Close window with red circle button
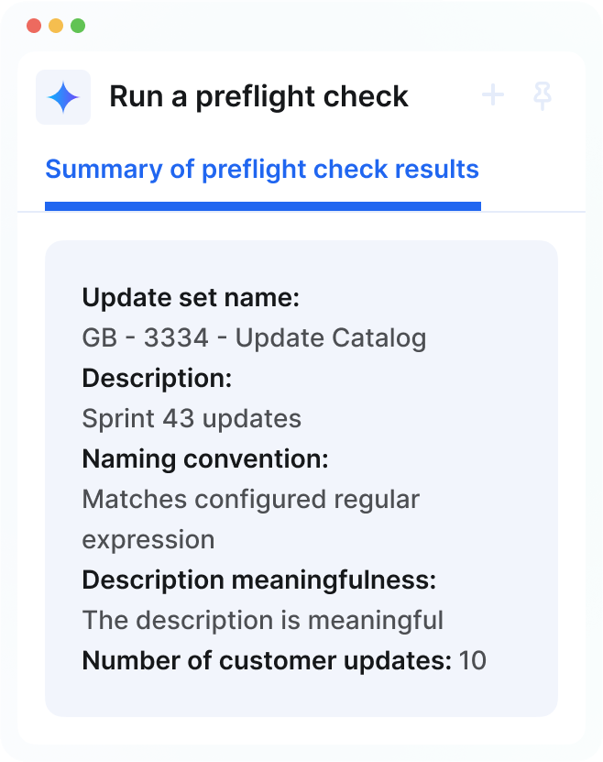Screen dimensions: 603x762 [x=34, y=26]
